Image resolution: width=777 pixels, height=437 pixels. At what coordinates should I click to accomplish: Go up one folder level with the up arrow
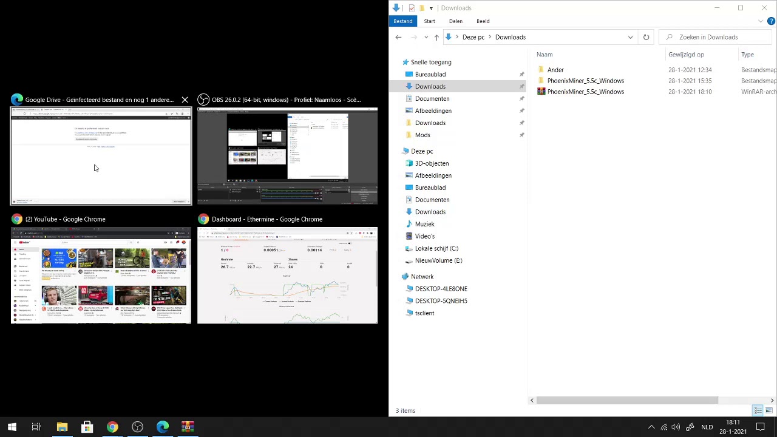click(436, 37)
